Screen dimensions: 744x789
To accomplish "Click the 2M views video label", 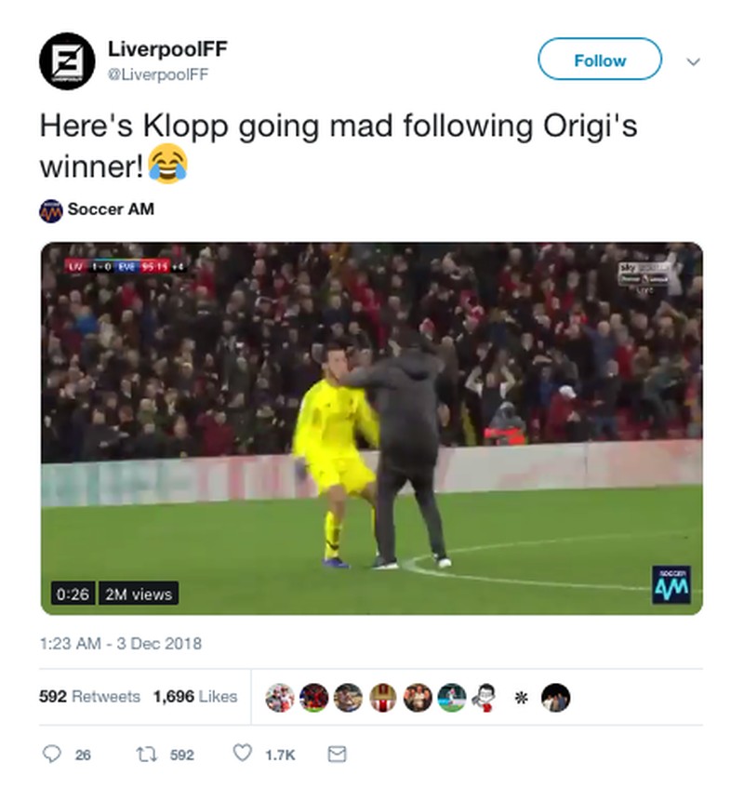I will click(139, 594).
